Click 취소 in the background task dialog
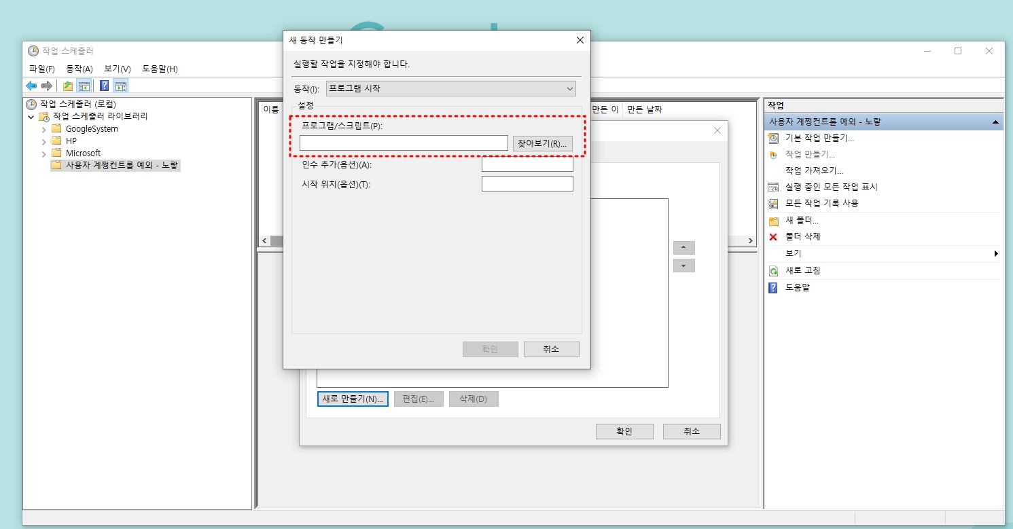 pyautogui.click(x=692, y=431)
